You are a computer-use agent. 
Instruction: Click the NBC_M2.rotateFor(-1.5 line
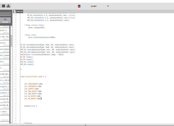point(48,20)
